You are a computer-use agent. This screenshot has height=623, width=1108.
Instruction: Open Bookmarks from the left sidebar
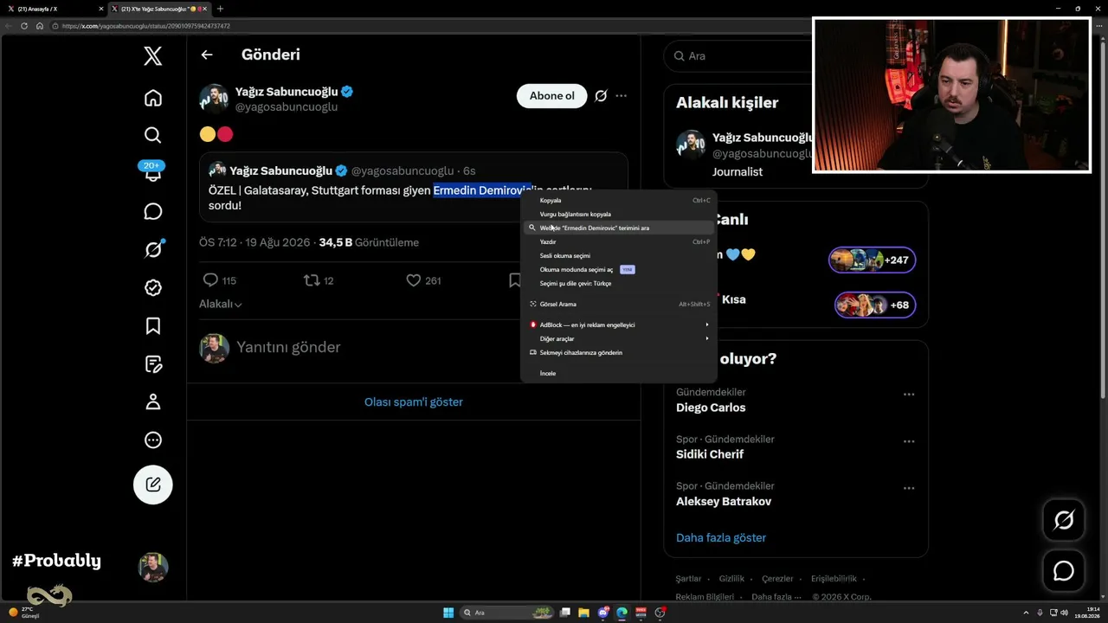[152, 325]
